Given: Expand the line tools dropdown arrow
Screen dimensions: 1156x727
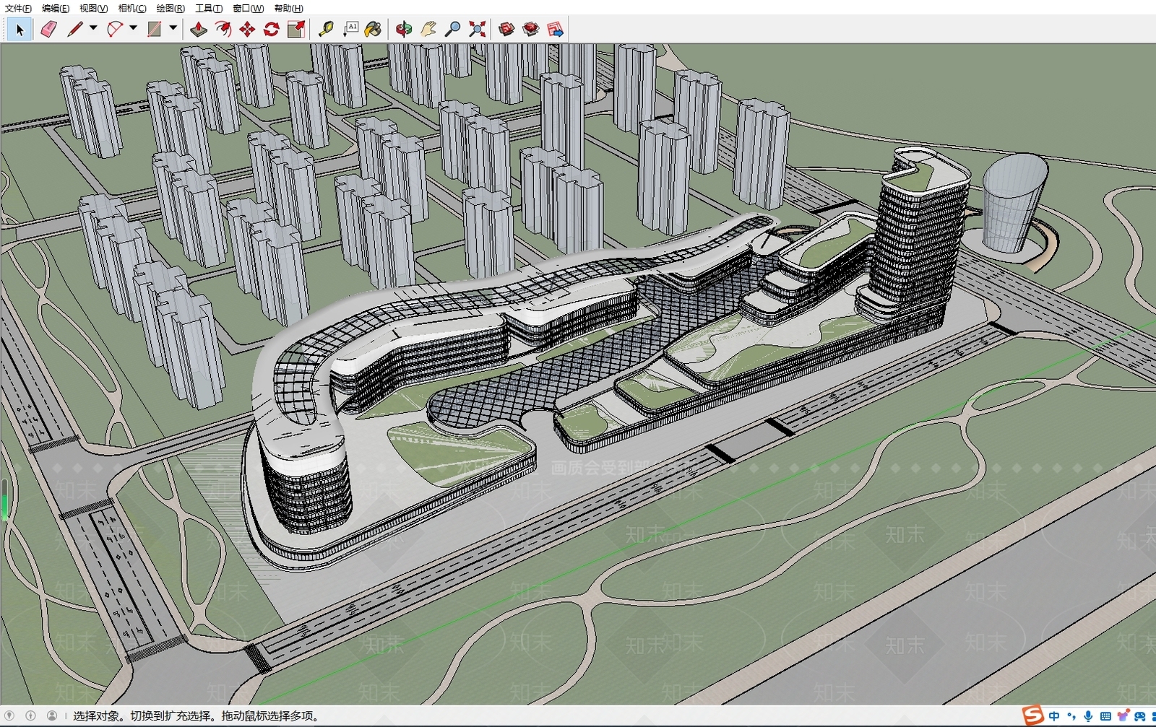Looking at the screenshot, I should (x=93, y=29).
